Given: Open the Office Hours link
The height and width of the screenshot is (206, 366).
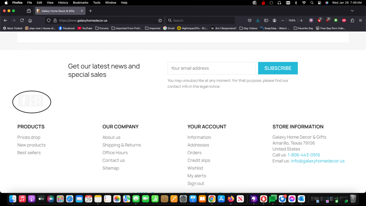Looking at the screenshot, I should [115, 153].
